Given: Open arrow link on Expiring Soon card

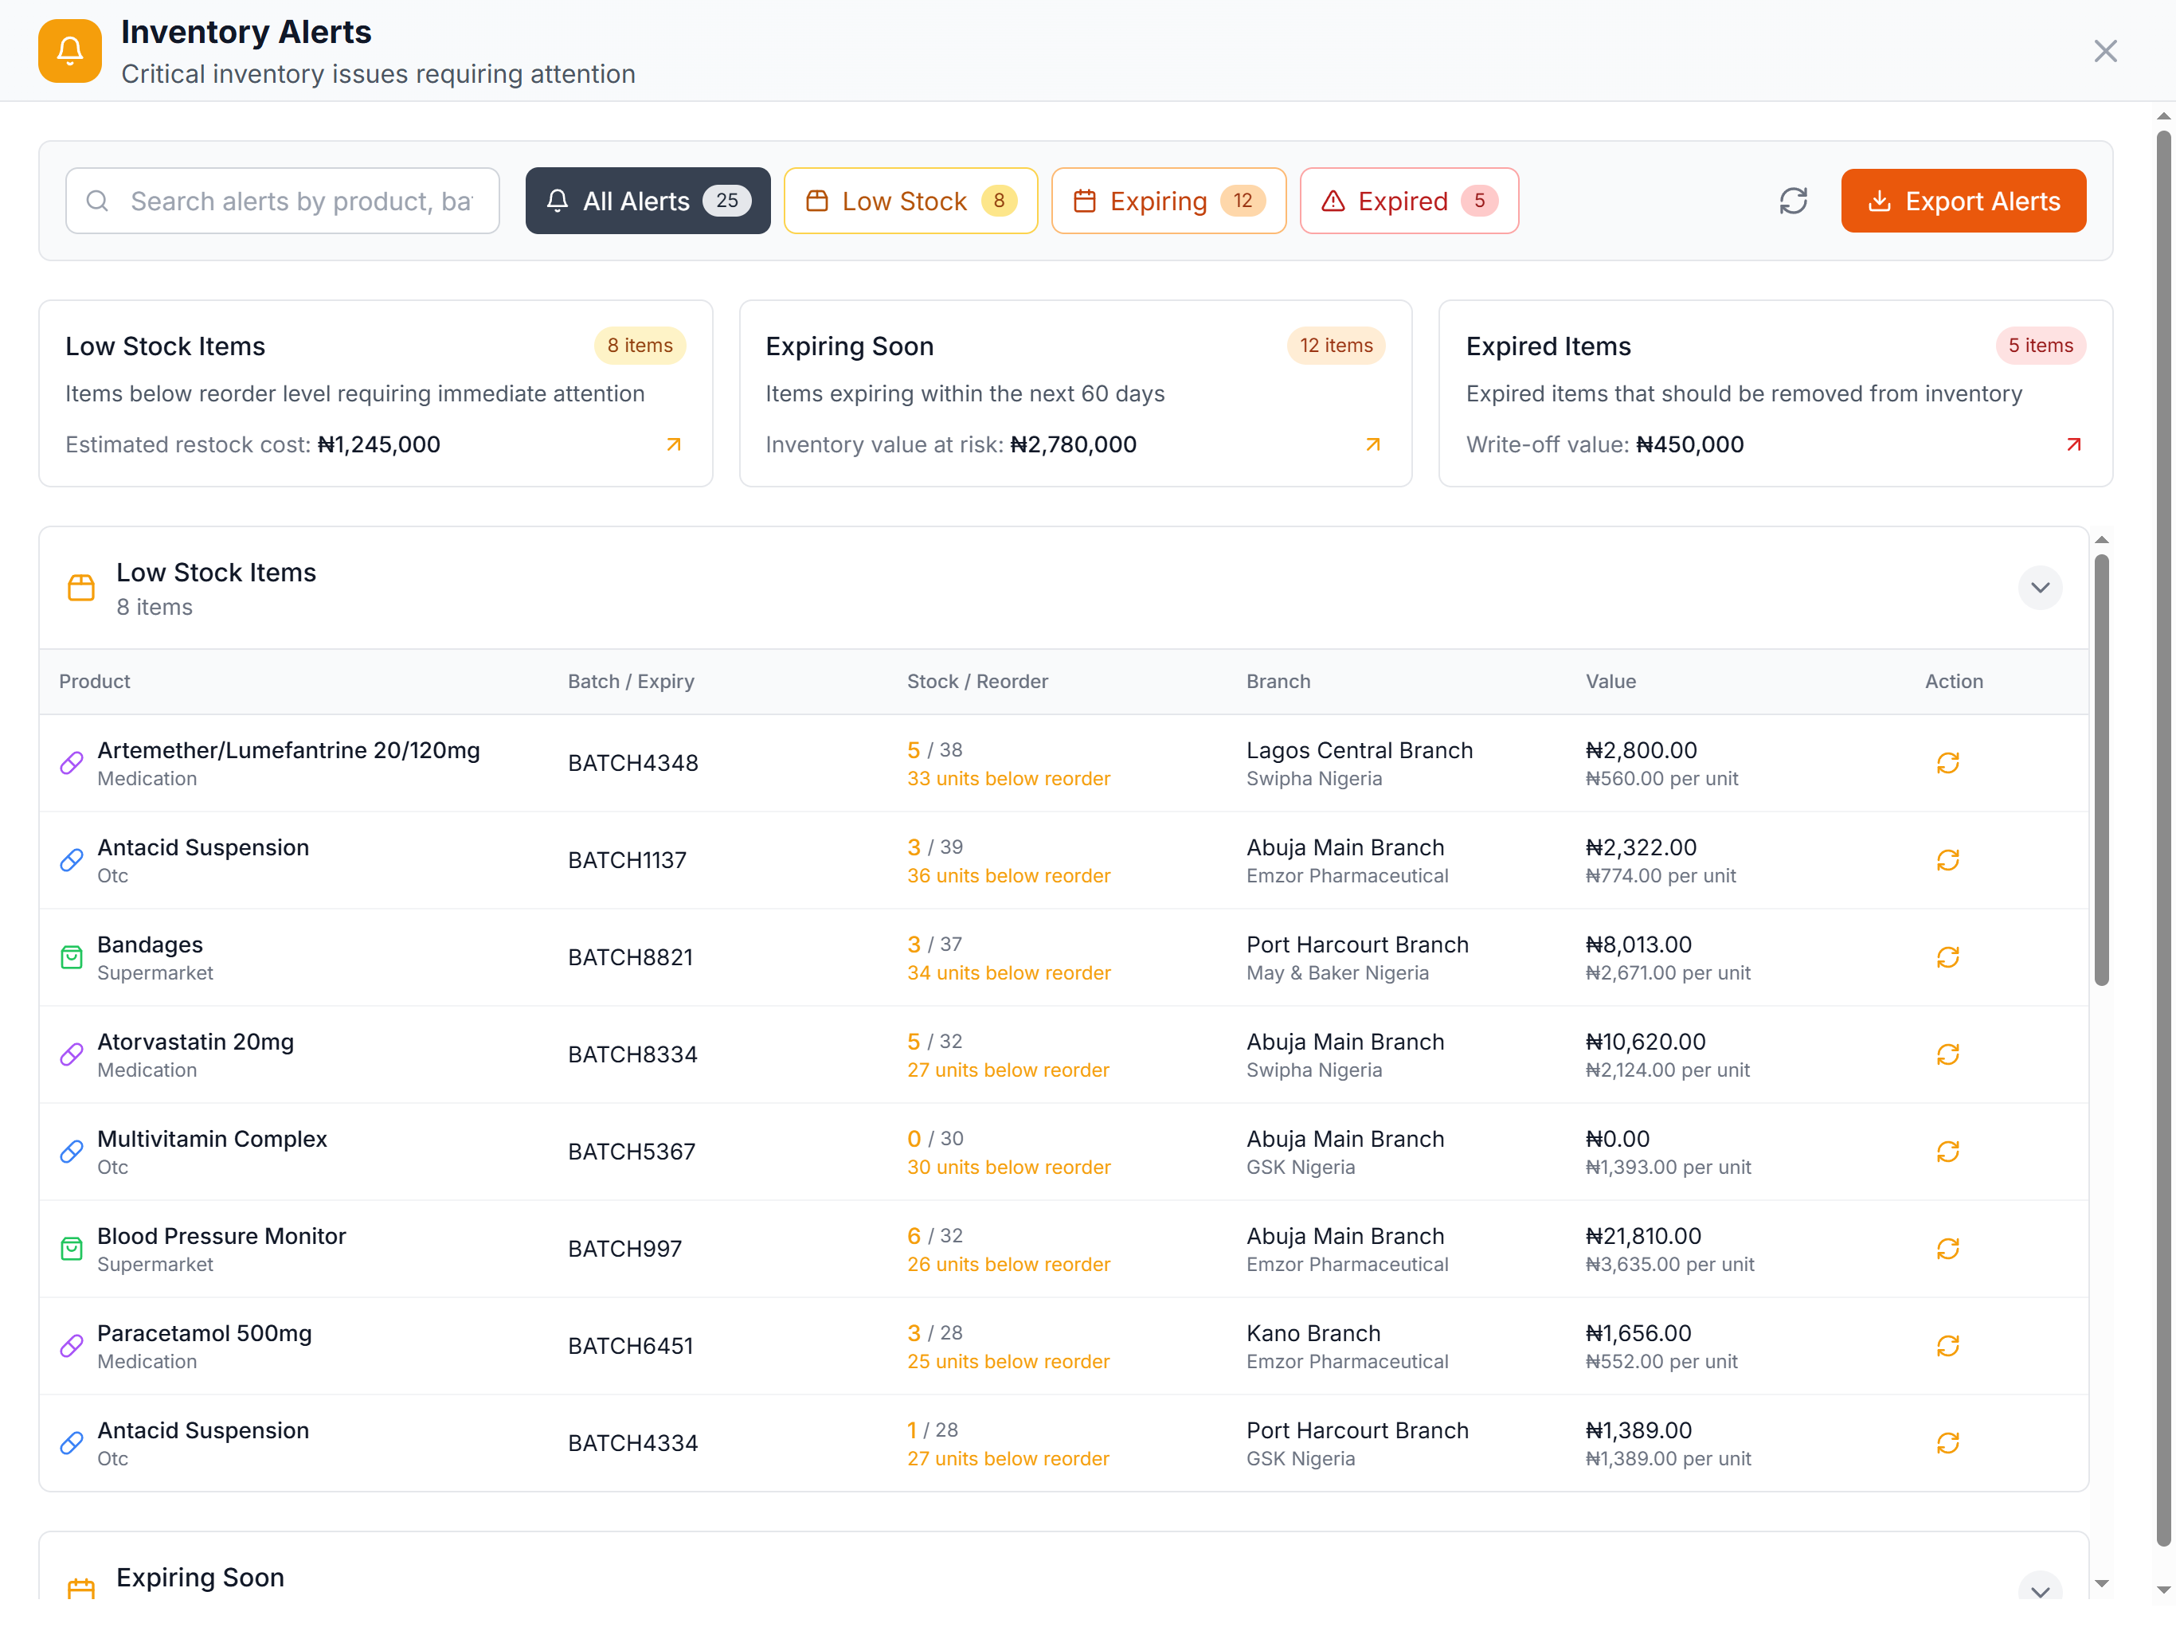Looking at the screenshot, I should pos(1373,444).
